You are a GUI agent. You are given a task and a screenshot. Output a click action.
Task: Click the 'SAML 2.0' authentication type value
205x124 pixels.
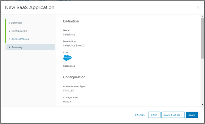(69, 90)
